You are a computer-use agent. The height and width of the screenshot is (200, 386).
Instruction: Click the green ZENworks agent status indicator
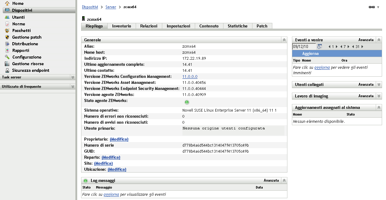(187, 102)
